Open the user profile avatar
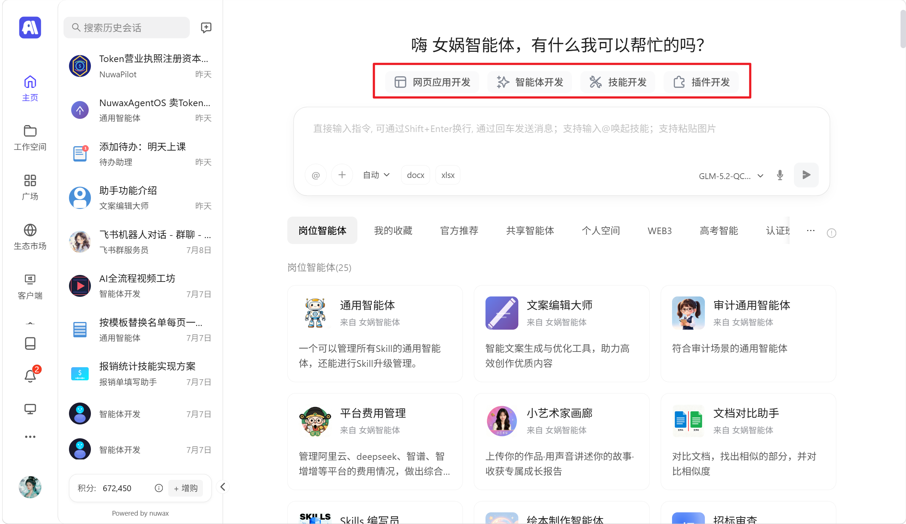The height and width of the screenshot is (524, 906). click(30, 487)
